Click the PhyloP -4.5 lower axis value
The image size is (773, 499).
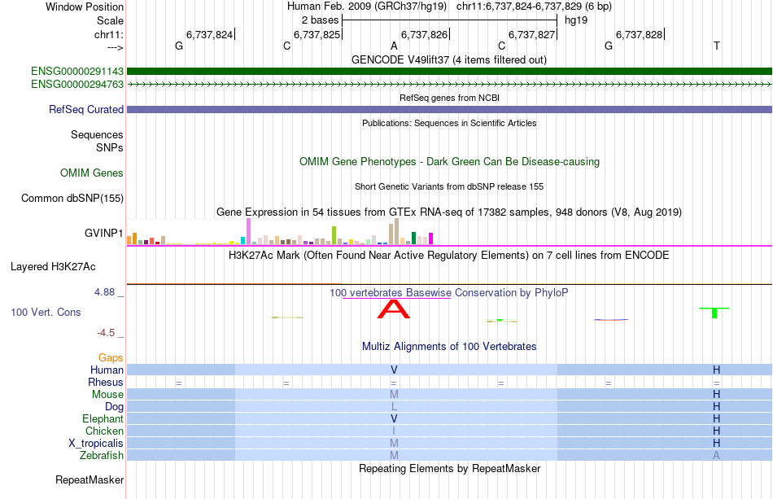(x=106, y=333)
